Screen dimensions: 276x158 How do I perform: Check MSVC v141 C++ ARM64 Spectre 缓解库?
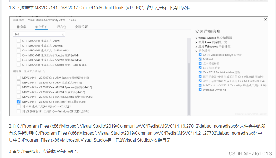pos(19,87)
